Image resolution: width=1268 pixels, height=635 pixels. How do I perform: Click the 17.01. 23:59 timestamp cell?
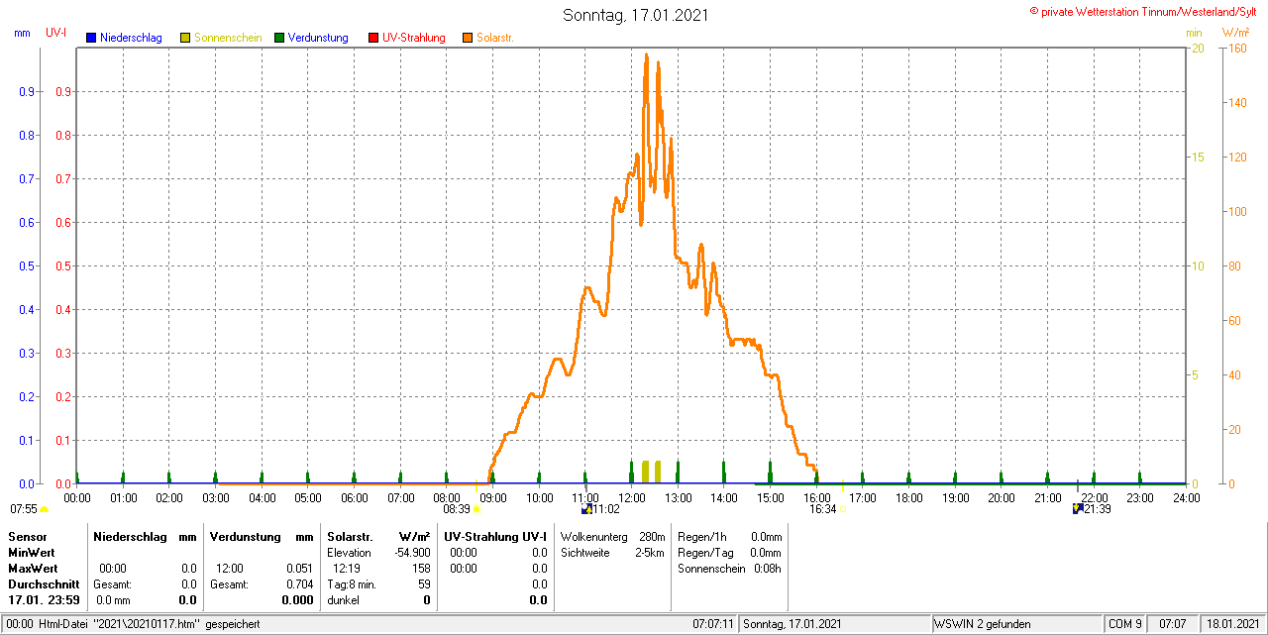(x=44, y=600)
